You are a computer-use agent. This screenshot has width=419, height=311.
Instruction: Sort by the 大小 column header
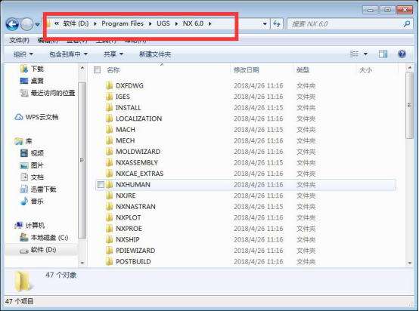(366, 70)
